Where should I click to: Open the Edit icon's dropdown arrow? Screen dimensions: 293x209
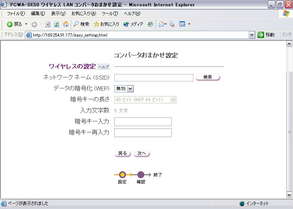[x=189, y=24]
